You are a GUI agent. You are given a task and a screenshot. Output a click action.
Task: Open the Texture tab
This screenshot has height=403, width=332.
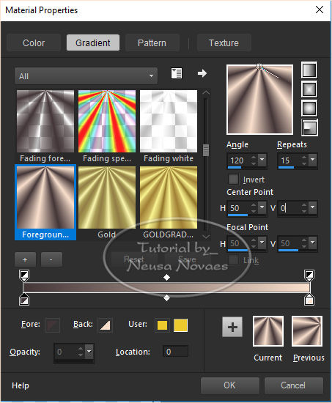[x=224, y=43]
